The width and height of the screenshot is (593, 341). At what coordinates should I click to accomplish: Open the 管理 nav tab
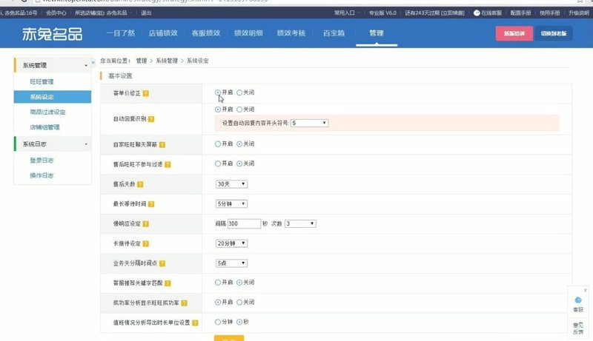click(x=377, y=33)
